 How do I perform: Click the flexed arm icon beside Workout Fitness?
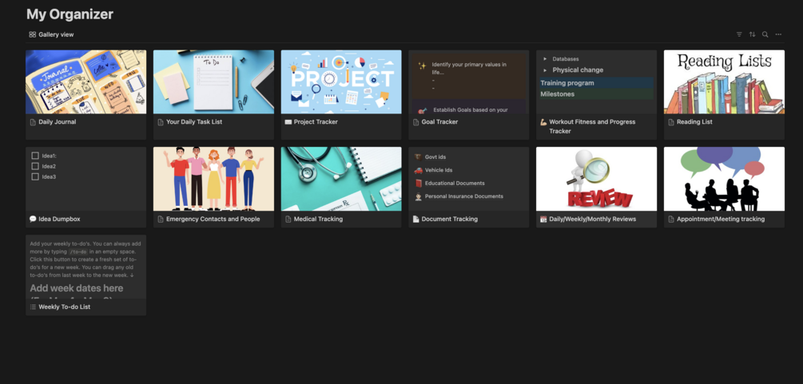[543, 122]
